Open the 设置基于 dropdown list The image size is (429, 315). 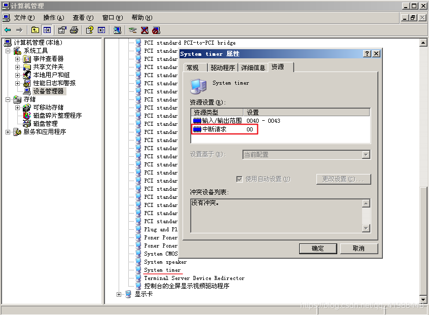click(x=366, y=155)
